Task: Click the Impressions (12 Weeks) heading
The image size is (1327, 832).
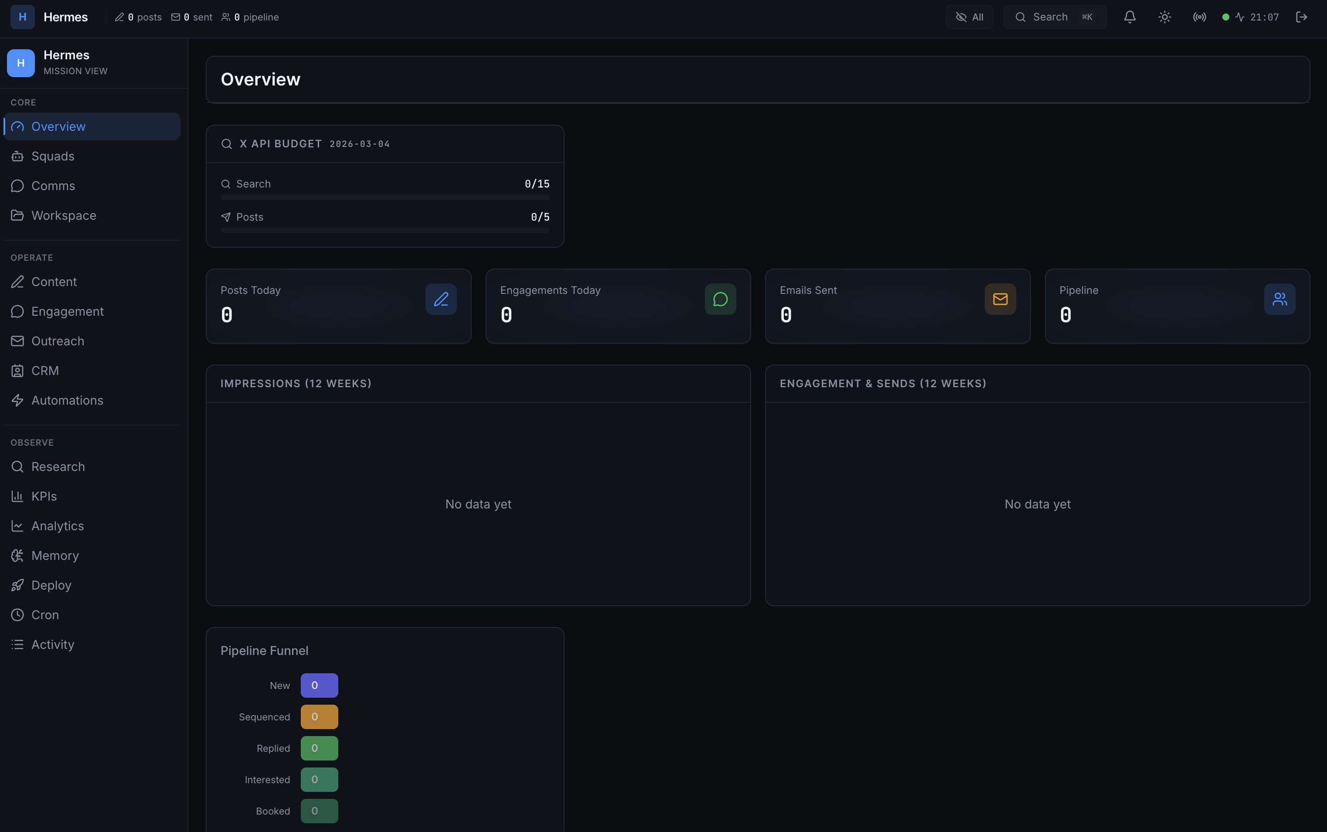Action: tap(296, 384)
